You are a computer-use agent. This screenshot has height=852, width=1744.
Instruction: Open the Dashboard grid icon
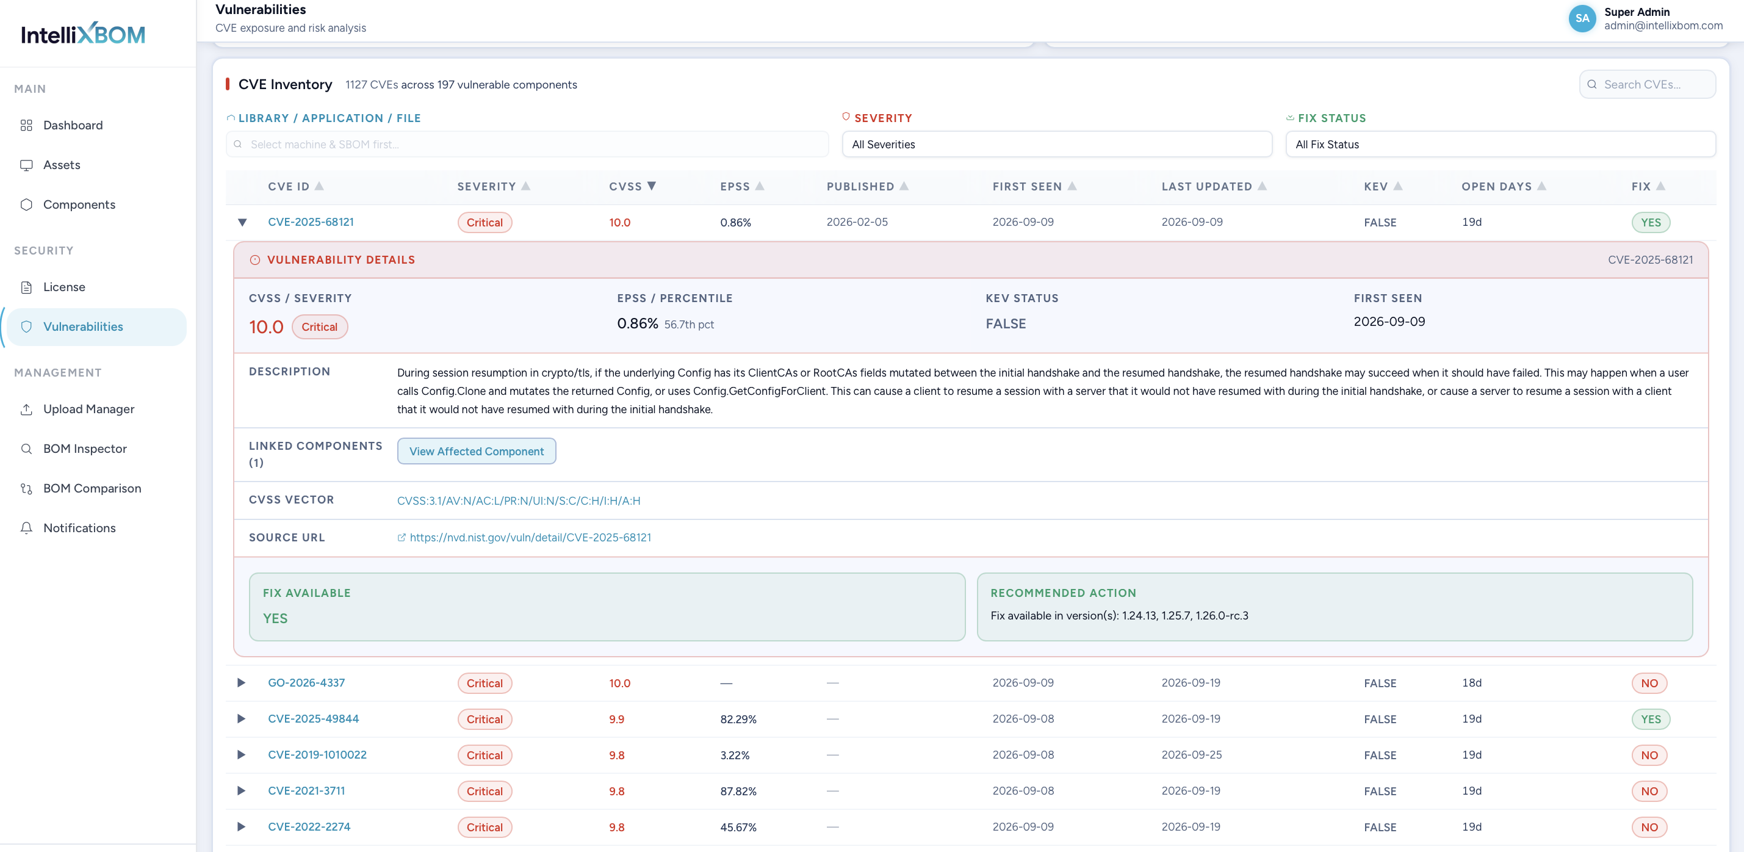[x=26, y=125]
